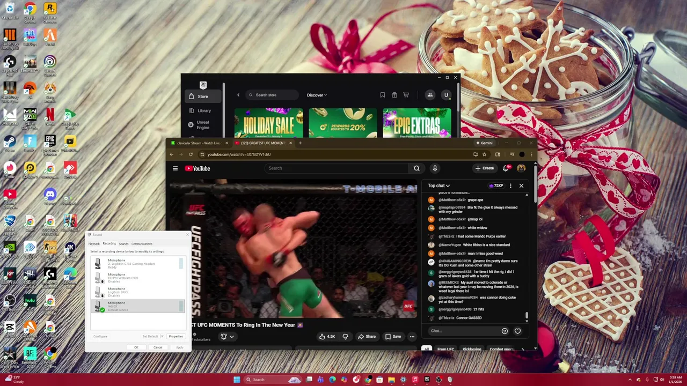This screenshot has width=687, height=386.
Task: Select the Recording tab in Sound dialog
Action: (109, 243)
